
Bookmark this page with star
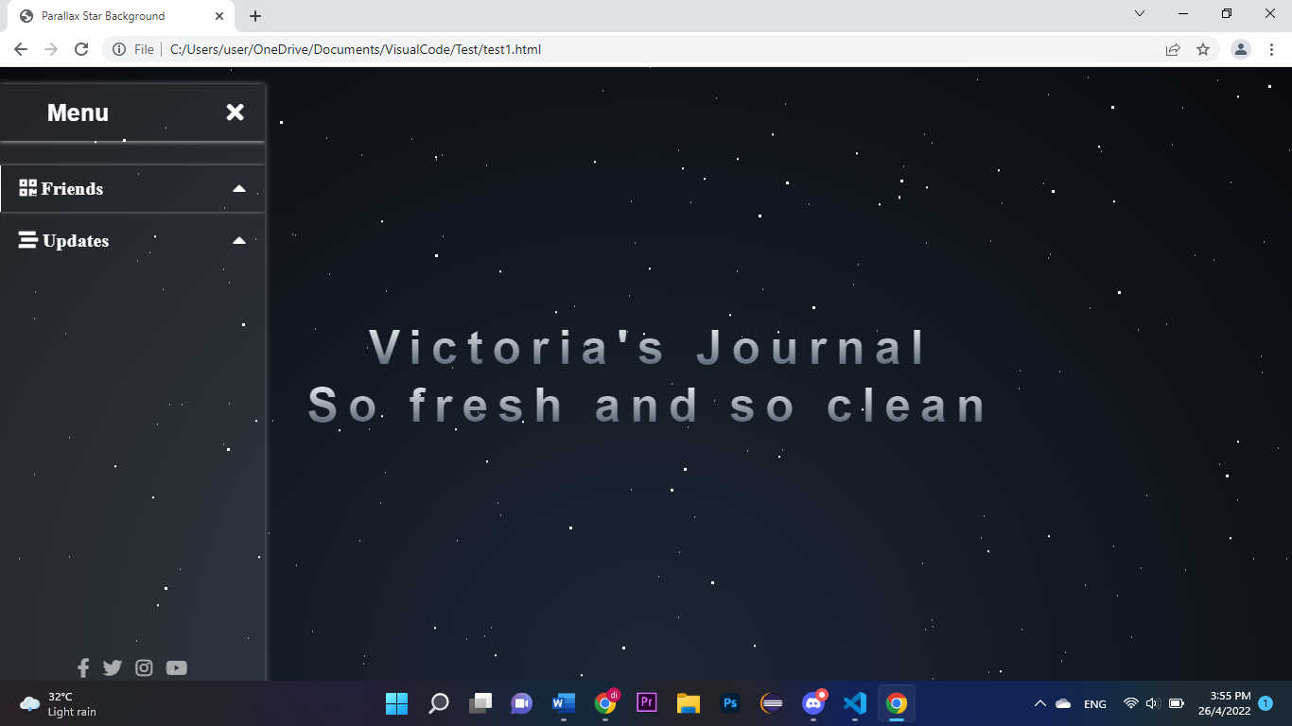tap(1203, 49)
